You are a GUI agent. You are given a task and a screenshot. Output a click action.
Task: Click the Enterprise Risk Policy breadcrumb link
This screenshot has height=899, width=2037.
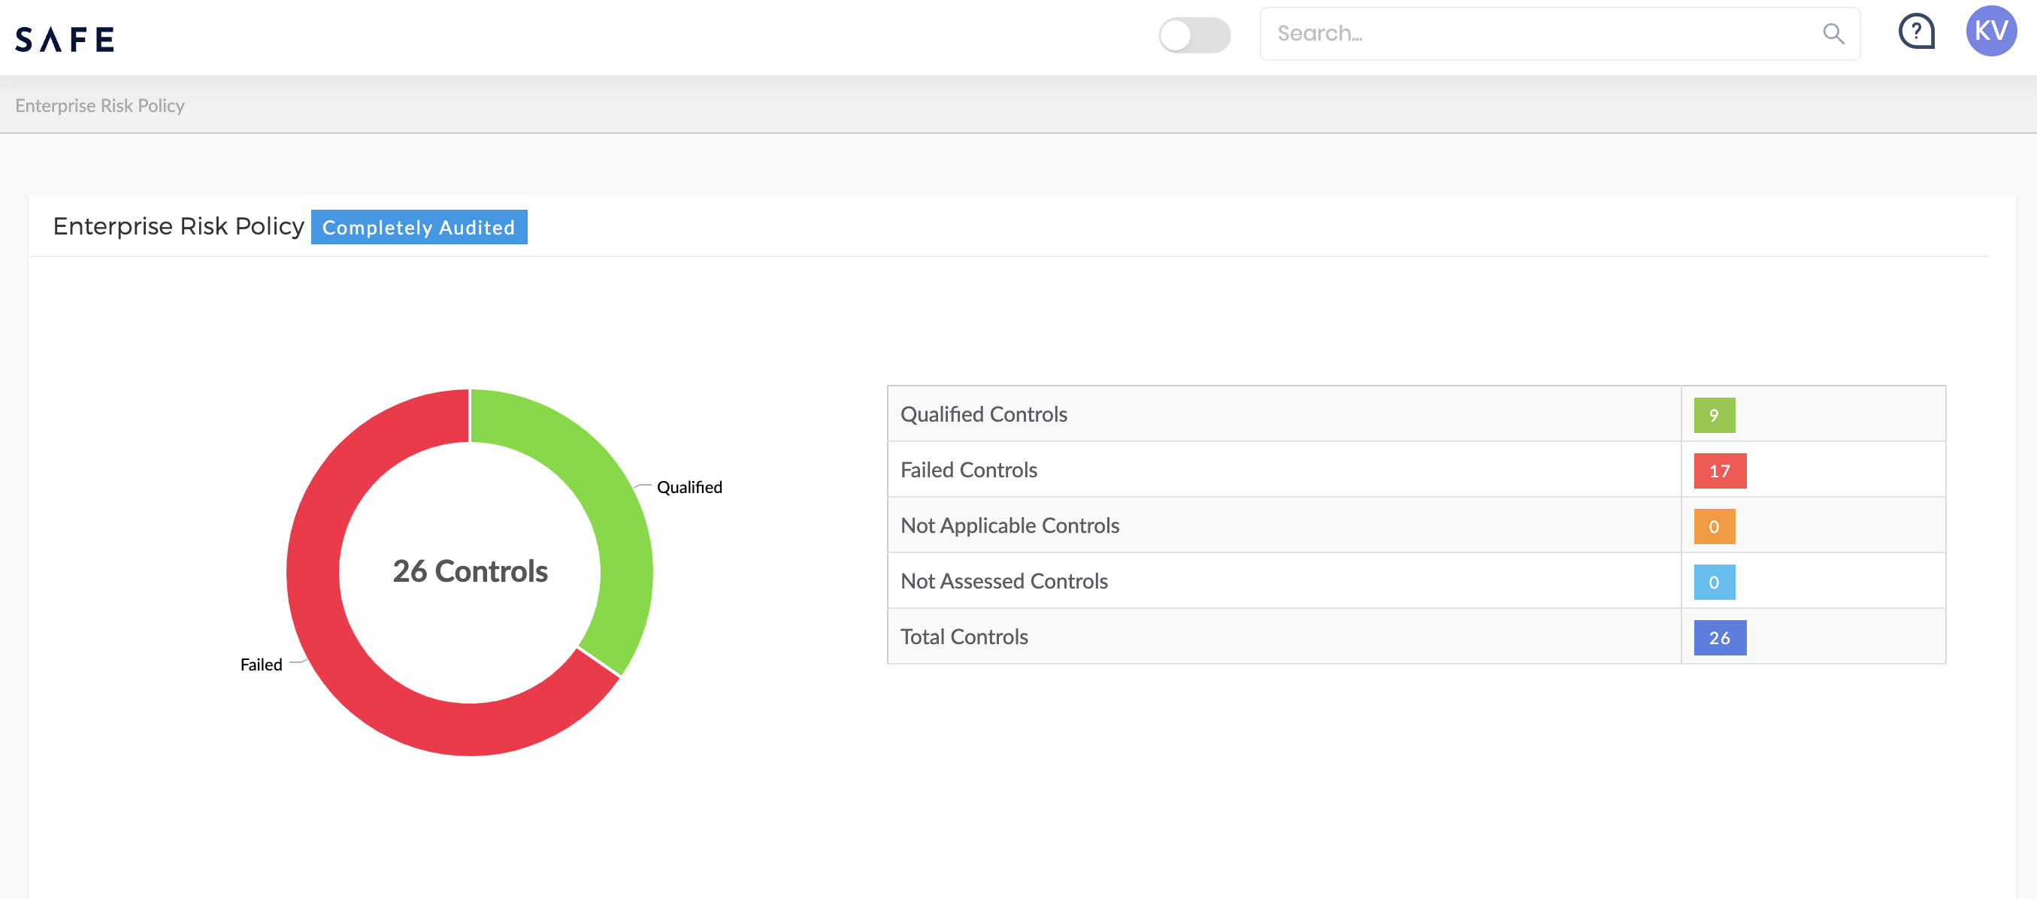pyautogui.click(x=100, y=105)
